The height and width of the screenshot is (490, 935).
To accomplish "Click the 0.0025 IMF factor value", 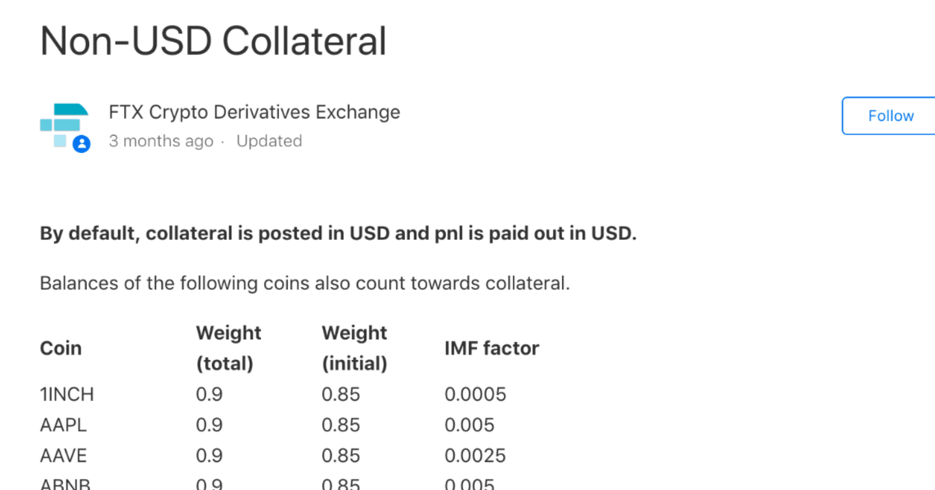I will 475,455.
